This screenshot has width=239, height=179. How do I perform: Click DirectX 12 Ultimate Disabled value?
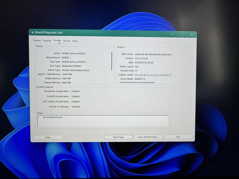[x=76, y=107]
